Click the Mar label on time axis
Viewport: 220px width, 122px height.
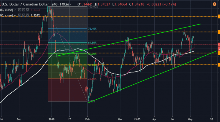coord(120,119)
